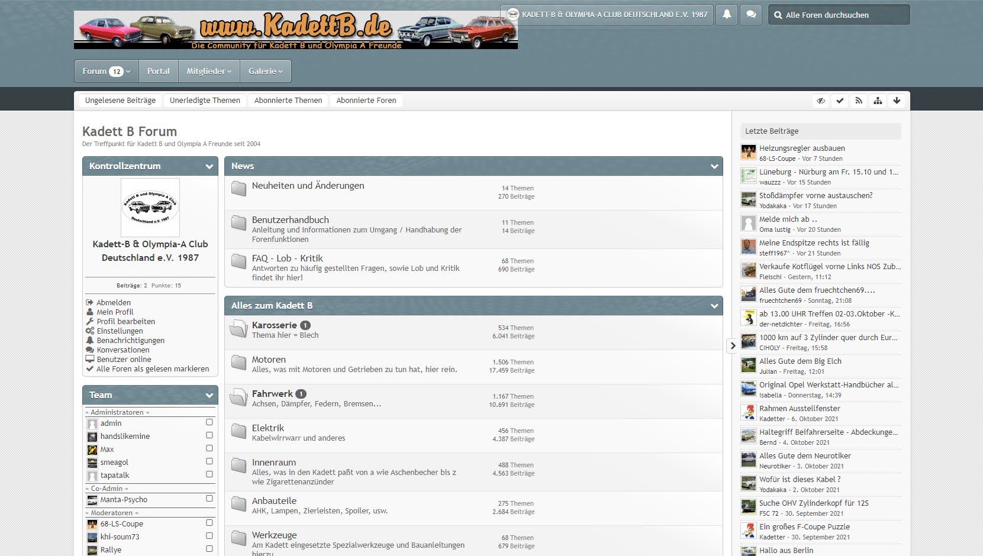983x556 pixels.
Task: Tick the checkbox beside tapatalk
Action: (209, 474)
